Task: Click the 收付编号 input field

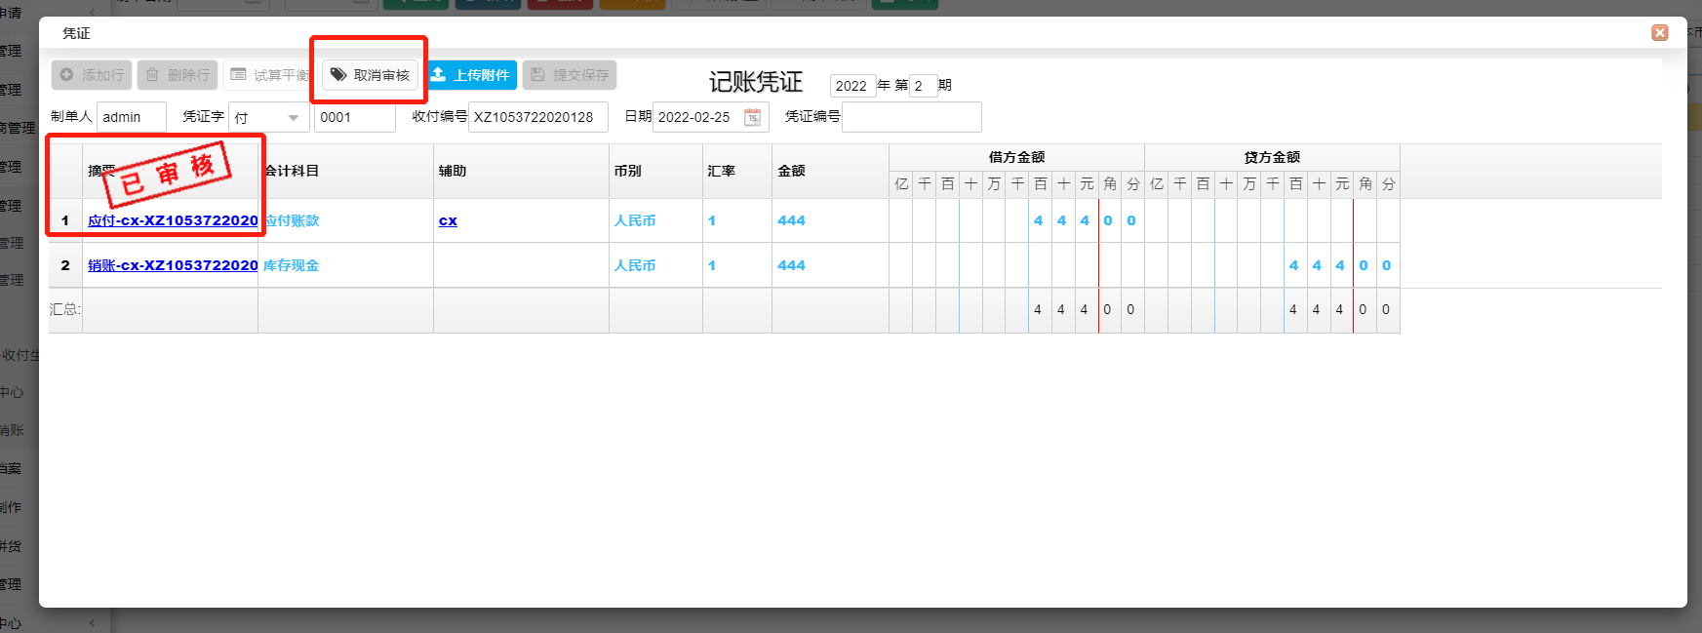Action: 537,117
